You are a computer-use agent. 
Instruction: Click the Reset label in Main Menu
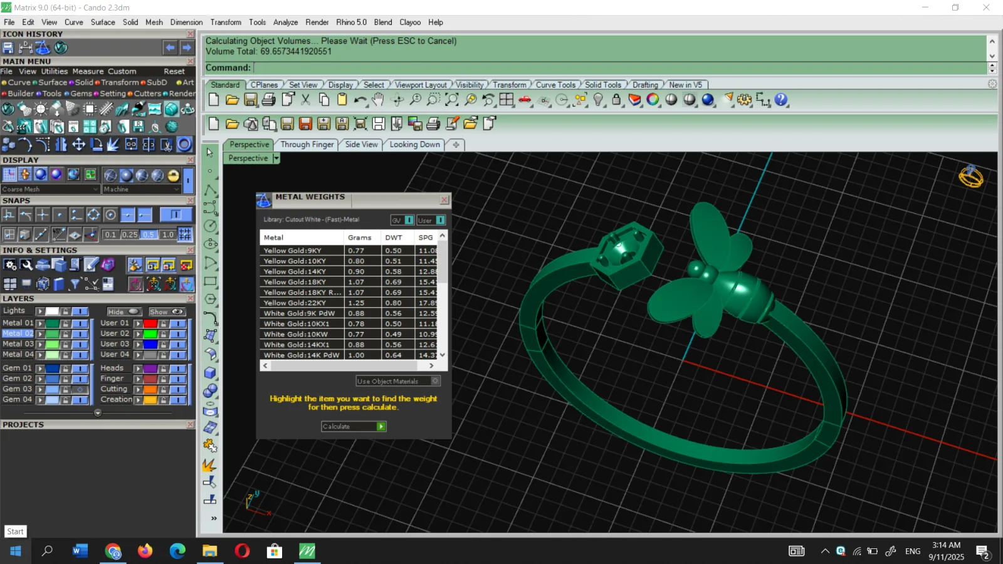pyautogui.click(x=174, y=71)
